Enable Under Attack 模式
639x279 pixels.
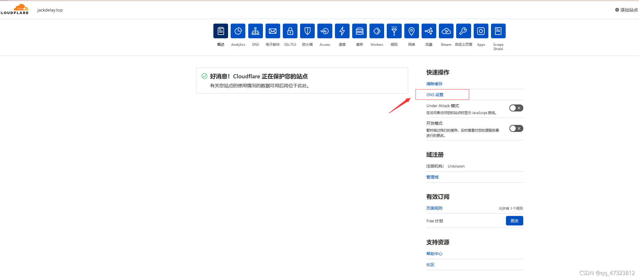[516, 108]
